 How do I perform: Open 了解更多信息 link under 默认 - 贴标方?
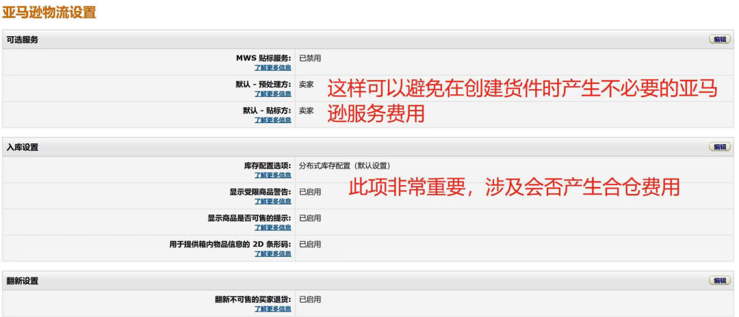273,120
